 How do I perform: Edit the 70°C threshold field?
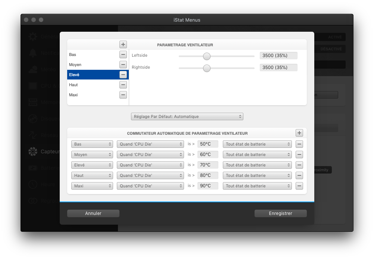tap(208, 165)
